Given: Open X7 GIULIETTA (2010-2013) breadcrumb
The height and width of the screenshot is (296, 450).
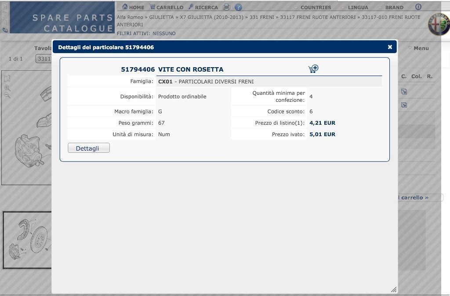Looking at the screenshot, I should 211,17.
